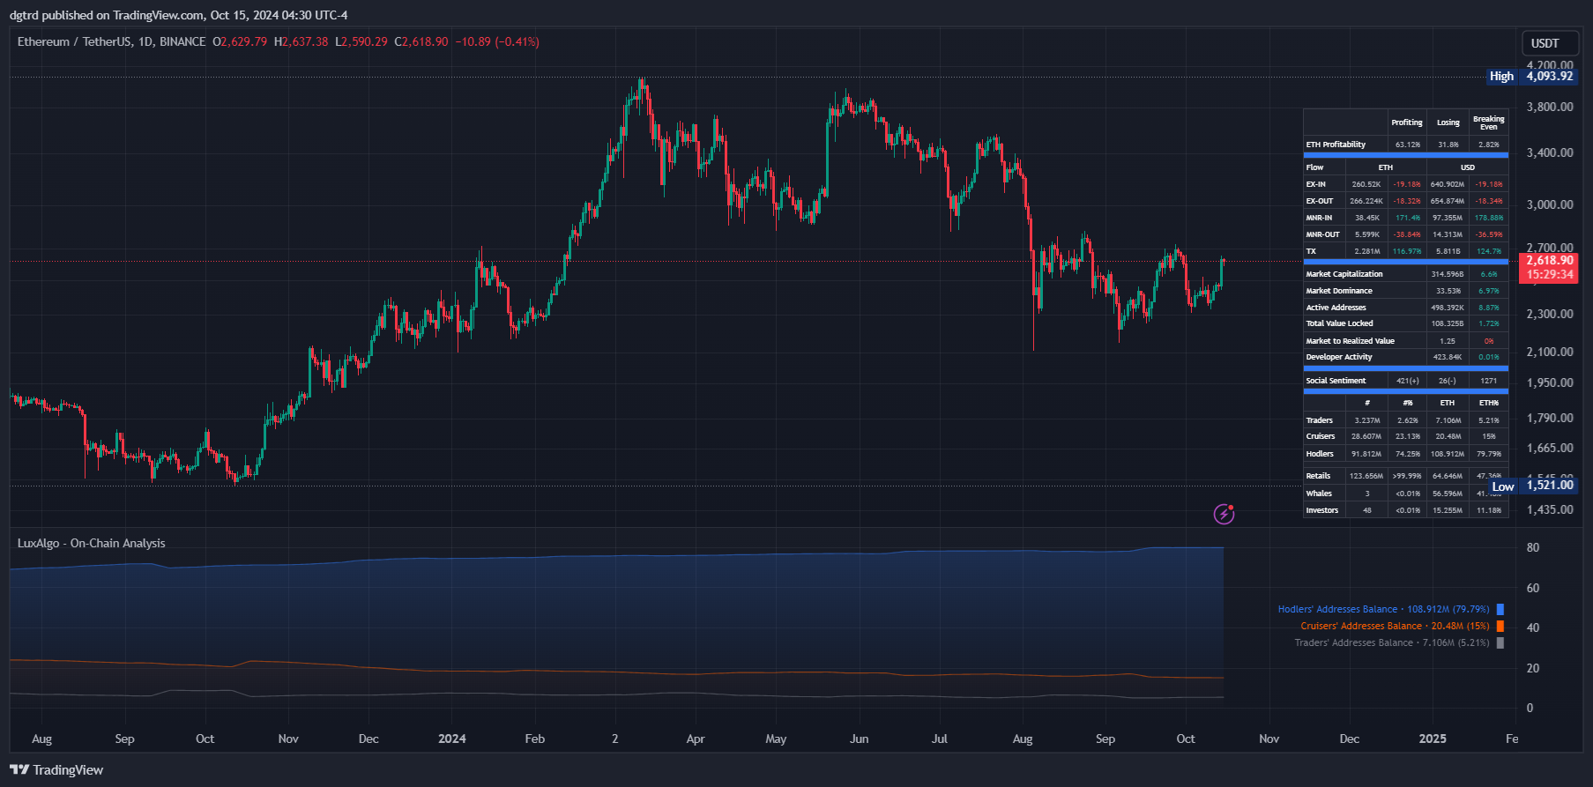
Task: Click the 80 level on indicator scale
Action: pos(1533,547)
